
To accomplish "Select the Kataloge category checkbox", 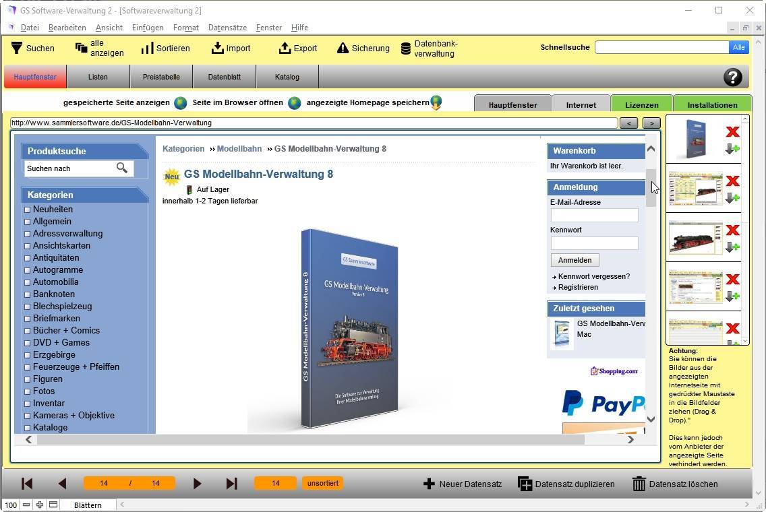I will tap(28, 428).
